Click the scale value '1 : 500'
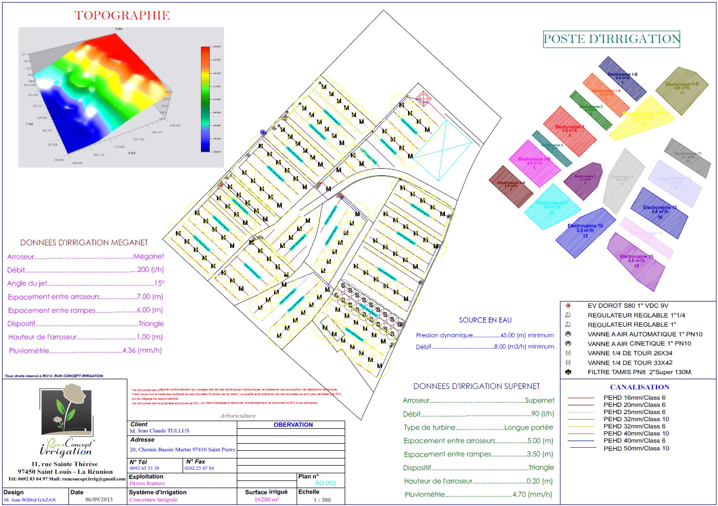Screen dimensions: 718x506 (322, 500)
